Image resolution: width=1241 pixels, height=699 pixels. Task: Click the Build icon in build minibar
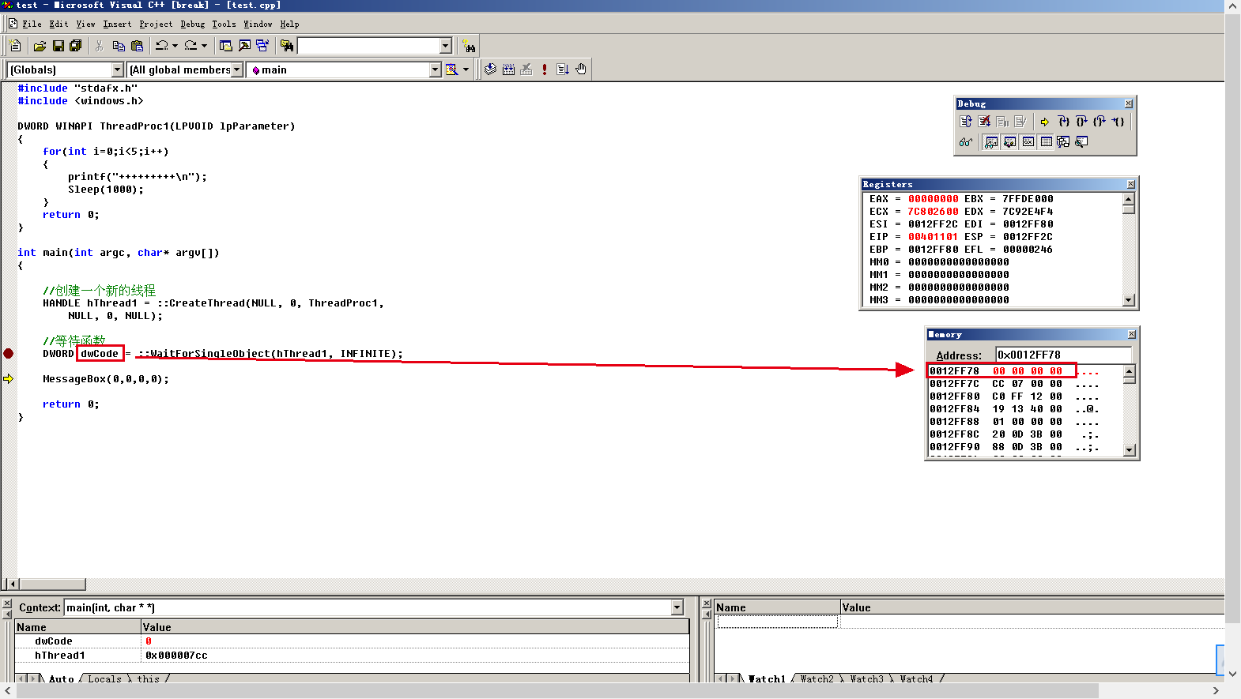(x=508, y=70)
